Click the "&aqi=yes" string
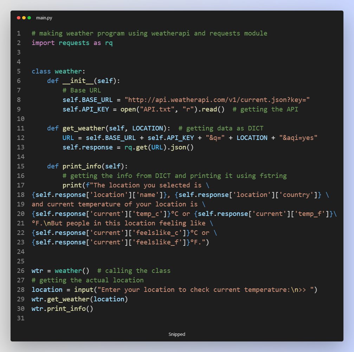The height and width of the screenshot is (352, 354). [298, 138]
